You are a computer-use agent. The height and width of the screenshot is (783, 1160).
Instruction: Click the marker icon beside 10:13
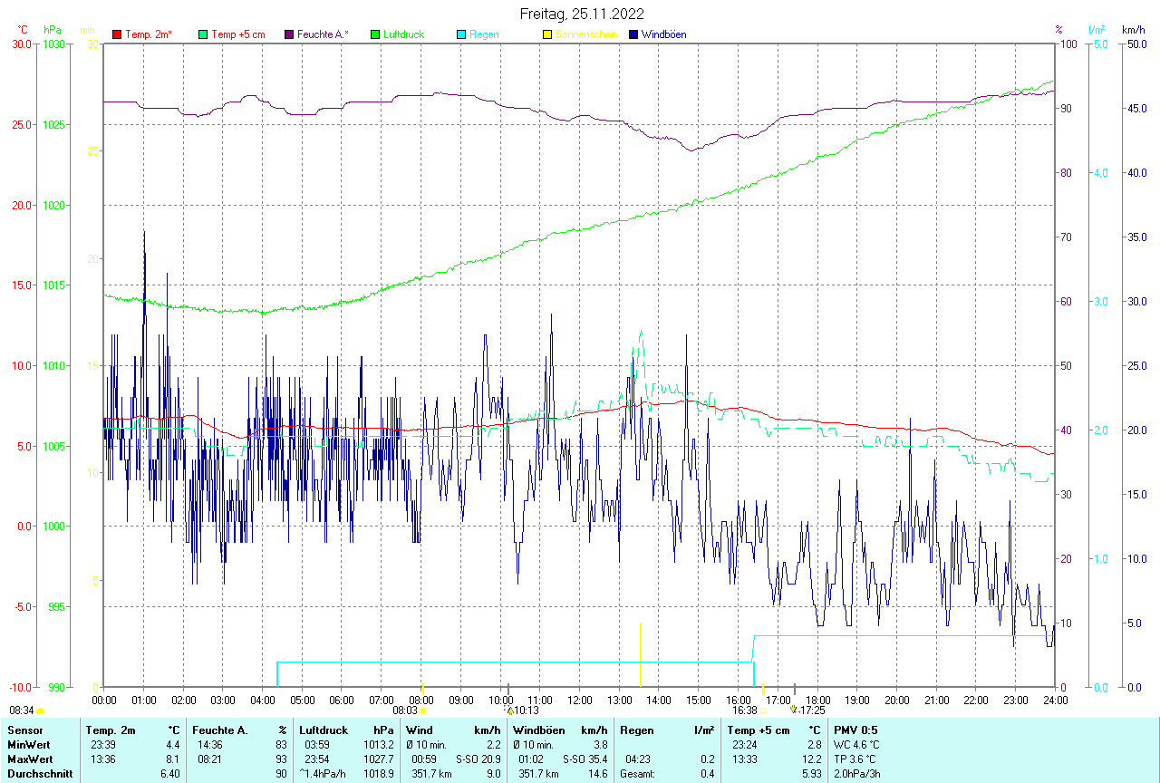coord(509,711)
